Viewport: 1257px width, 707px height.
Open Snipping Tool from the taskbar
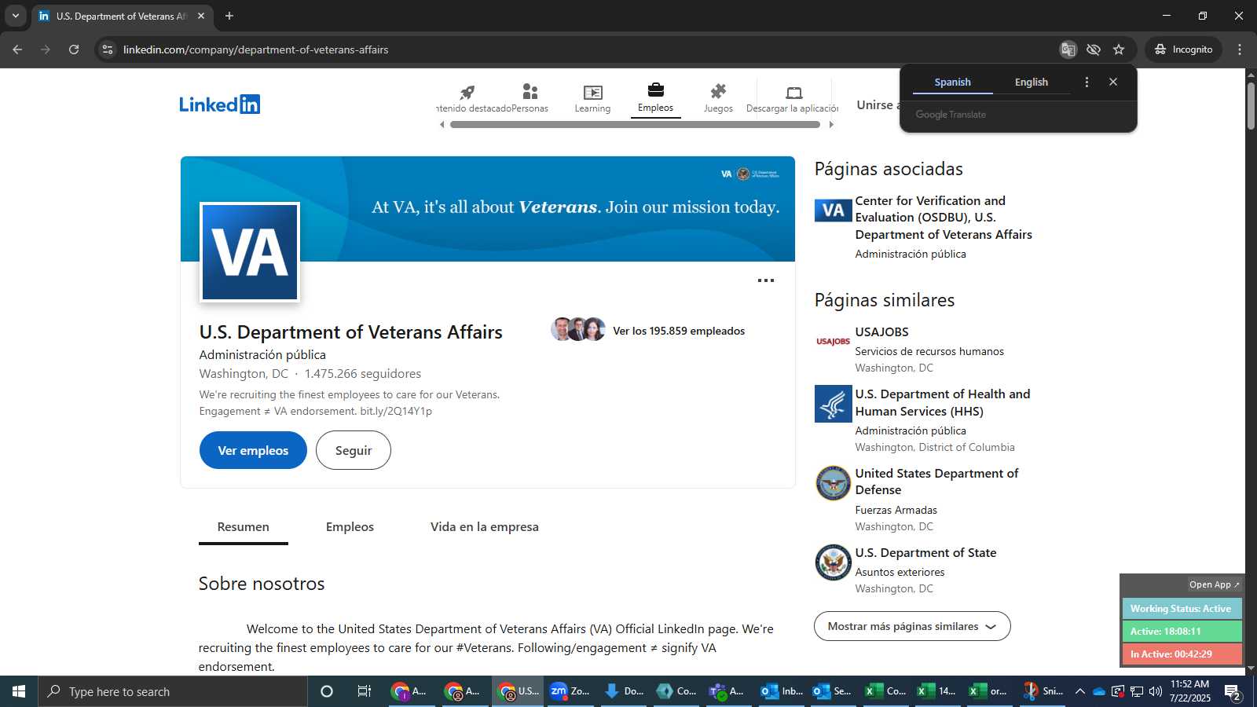point(1043,691)
